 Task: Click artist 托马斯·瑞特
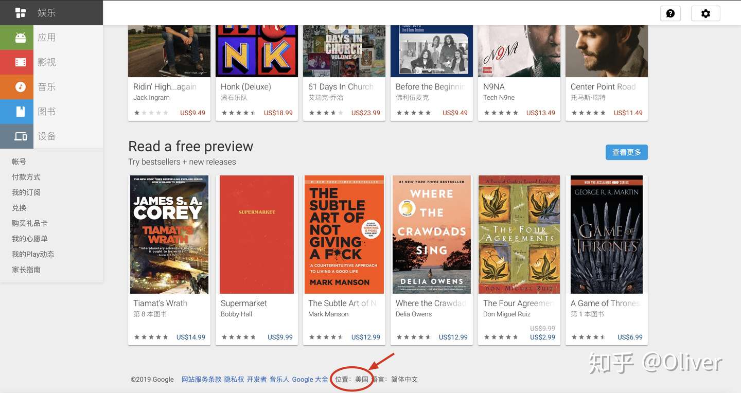pos(588,98)
